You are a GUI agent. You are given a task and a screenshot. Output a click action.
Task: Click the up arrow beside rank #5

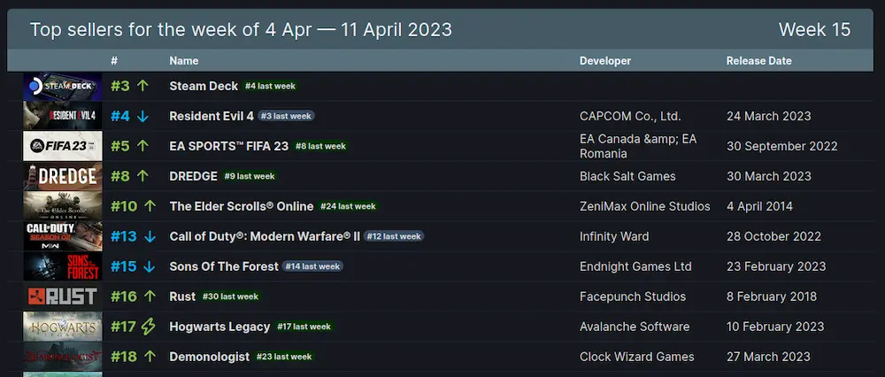click(x=142, y=146)
